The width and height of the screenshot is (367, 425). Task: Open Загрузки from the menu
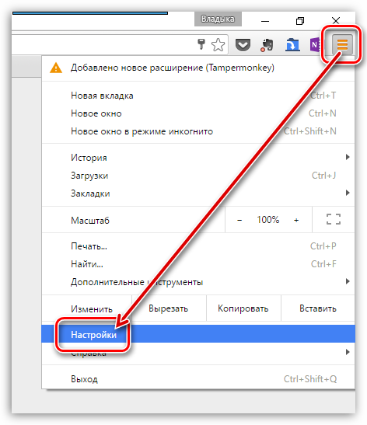[x=198, y=176]
